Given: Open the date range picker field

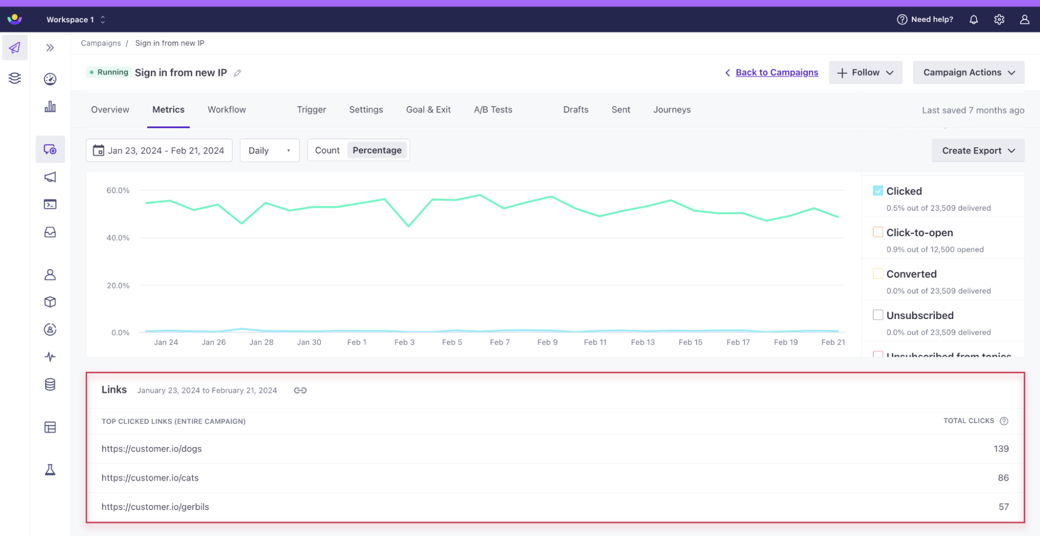Looking at the screenshot, I should click(159, 150).
